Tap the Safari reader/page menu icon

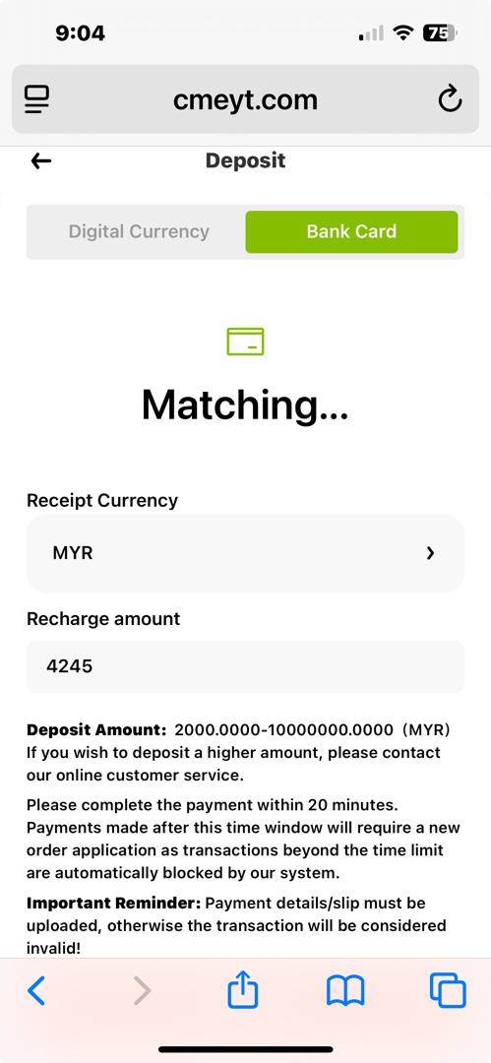37,99
